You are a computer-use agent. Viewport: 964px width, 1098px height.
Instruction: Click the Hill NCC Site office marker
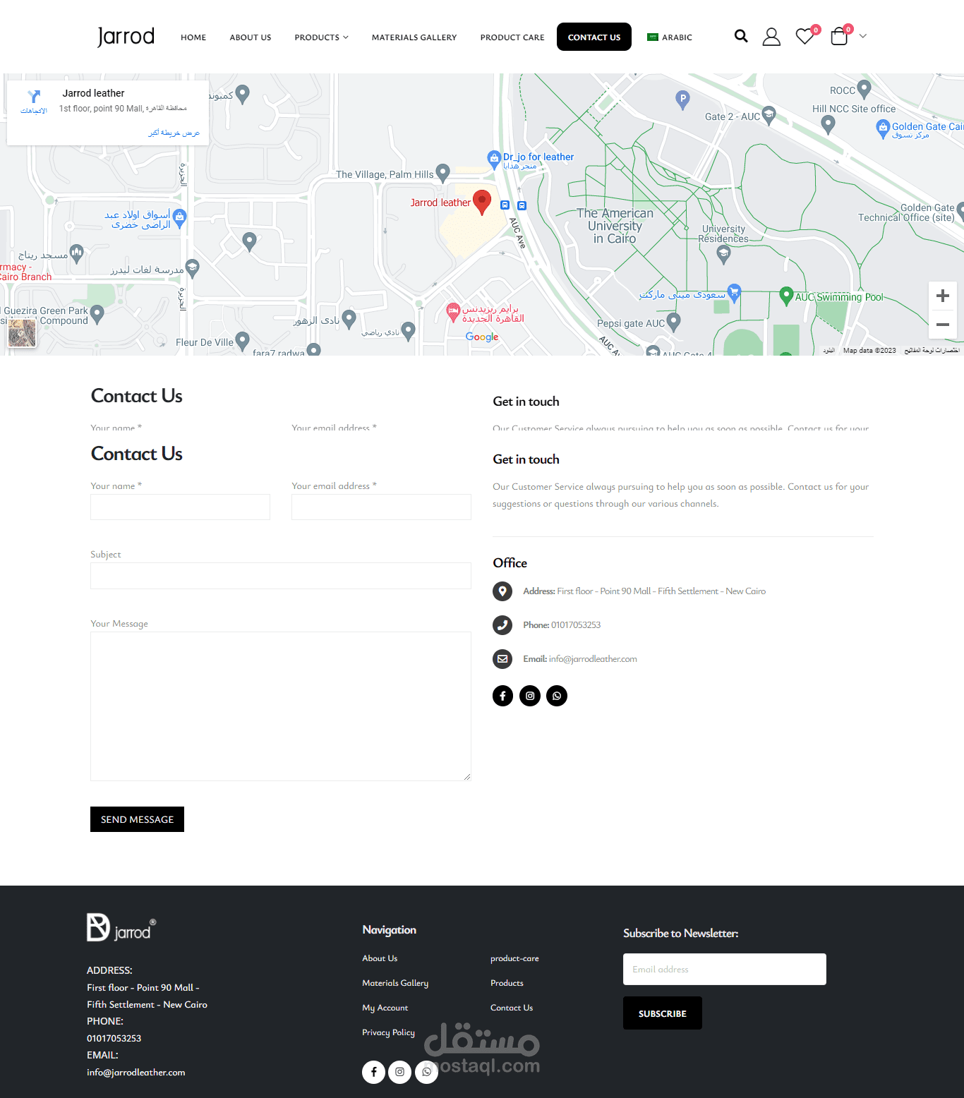coord(829,124)
